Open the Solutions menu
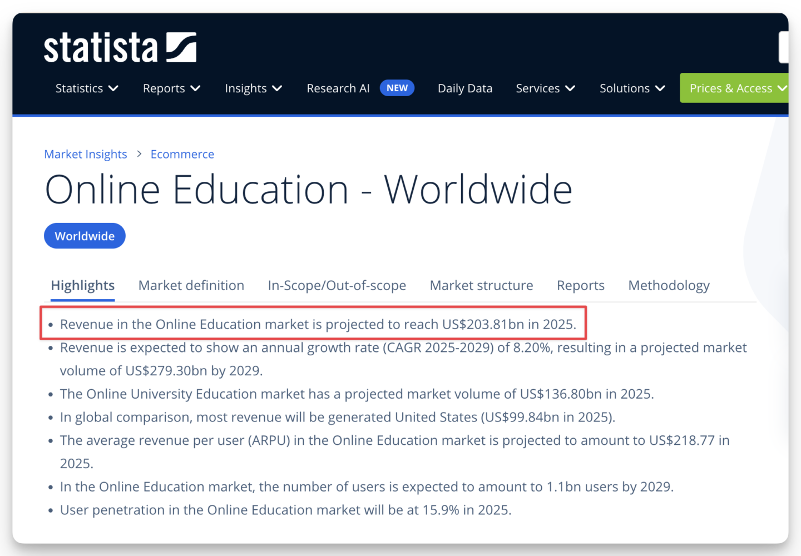Image resolution: width=801 pixels, height=556 pixels. click(632, 88)
